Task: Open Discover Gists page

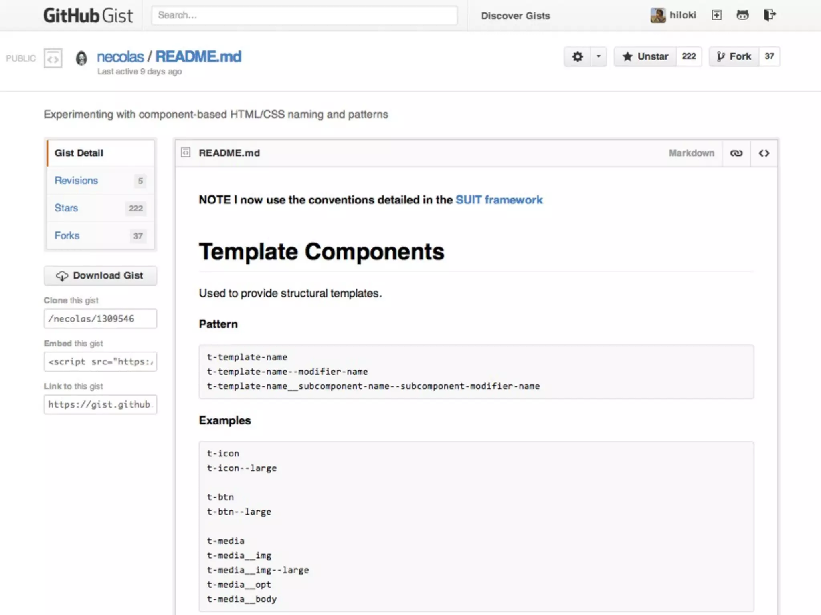Action: 516,16
